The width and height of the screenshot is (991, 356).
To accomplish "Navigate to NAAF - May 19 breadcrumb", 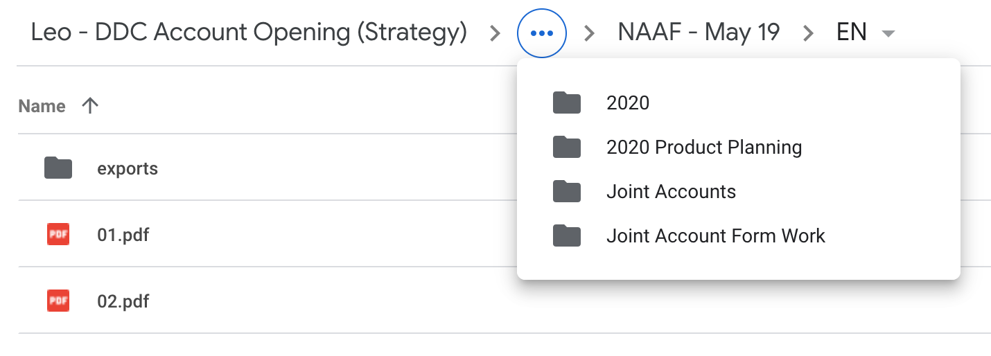I will 699,32.
